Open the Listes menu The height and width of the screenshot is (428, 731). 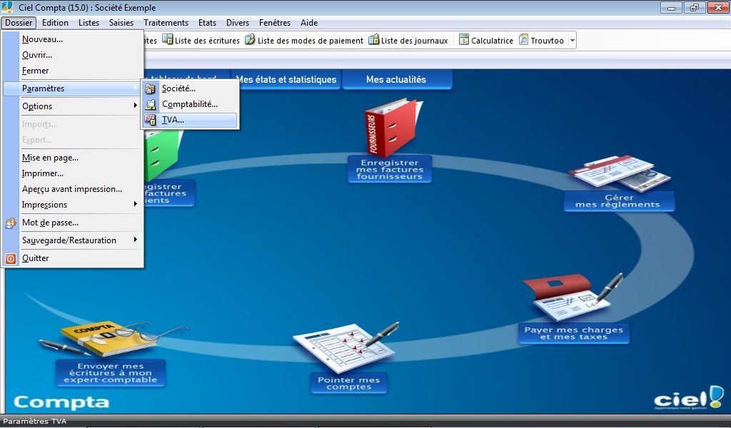click(x=89, y=22)
